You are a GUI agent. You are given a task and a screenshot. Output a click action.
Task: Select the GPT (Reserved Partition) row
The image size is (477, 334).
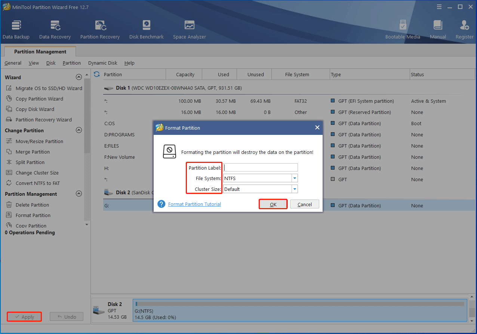click(x=289, y=112)
